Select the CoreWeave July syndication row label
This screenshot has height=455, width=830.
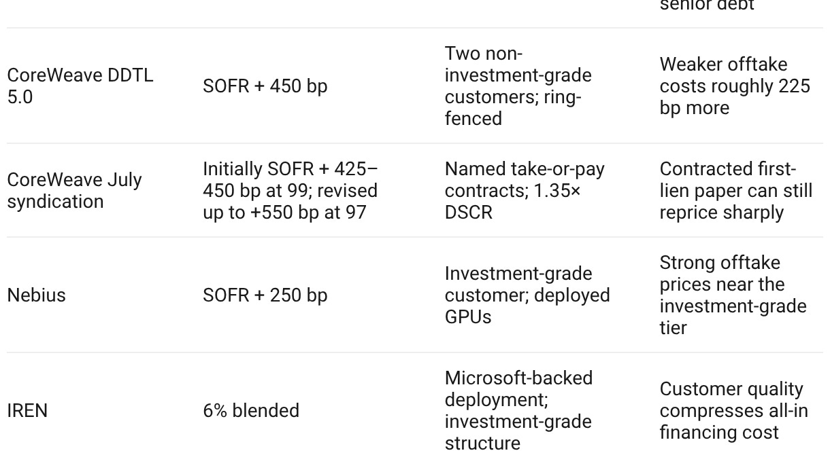[x=74, y=190]
